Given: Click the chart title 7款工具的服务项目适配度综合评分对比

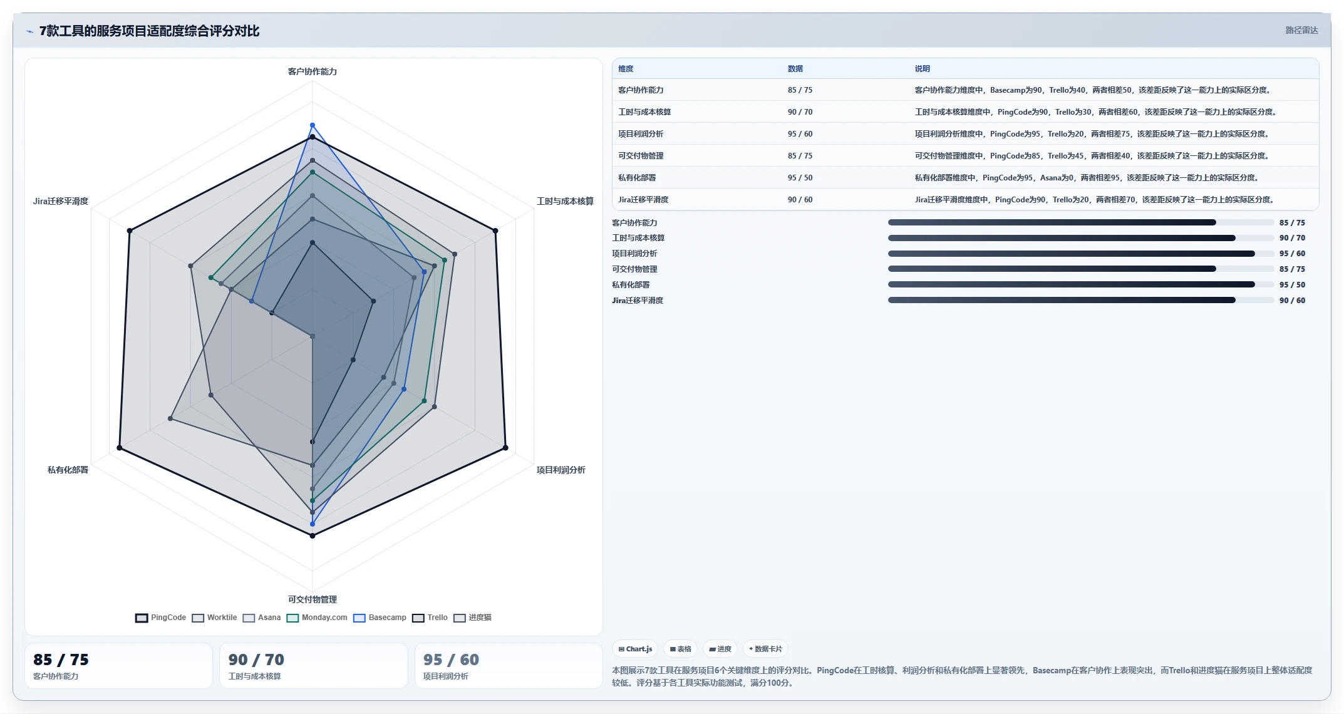Looking at the screenshot, I should (149, 31).
